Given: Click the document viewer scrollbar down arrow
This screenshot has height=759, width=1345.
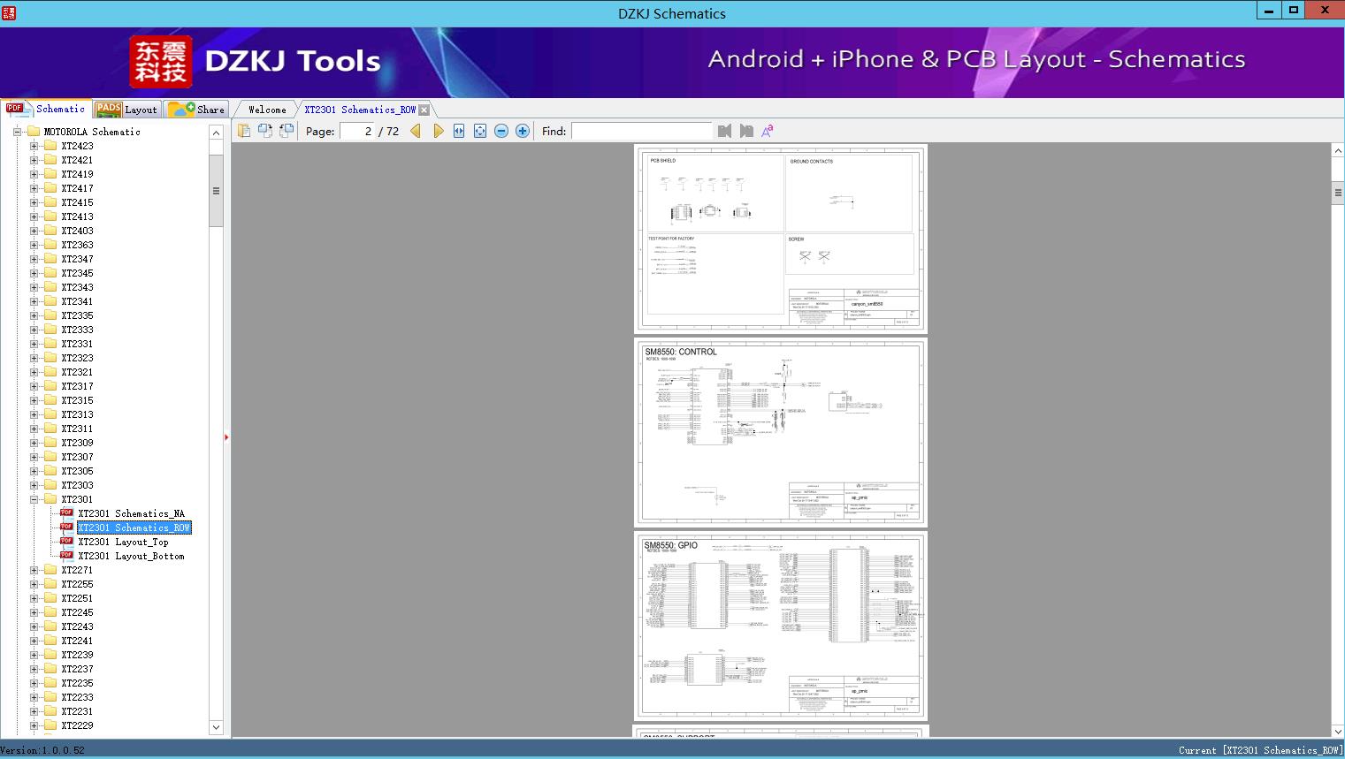Looking at the screenshot, I should tap(1338, 730).
